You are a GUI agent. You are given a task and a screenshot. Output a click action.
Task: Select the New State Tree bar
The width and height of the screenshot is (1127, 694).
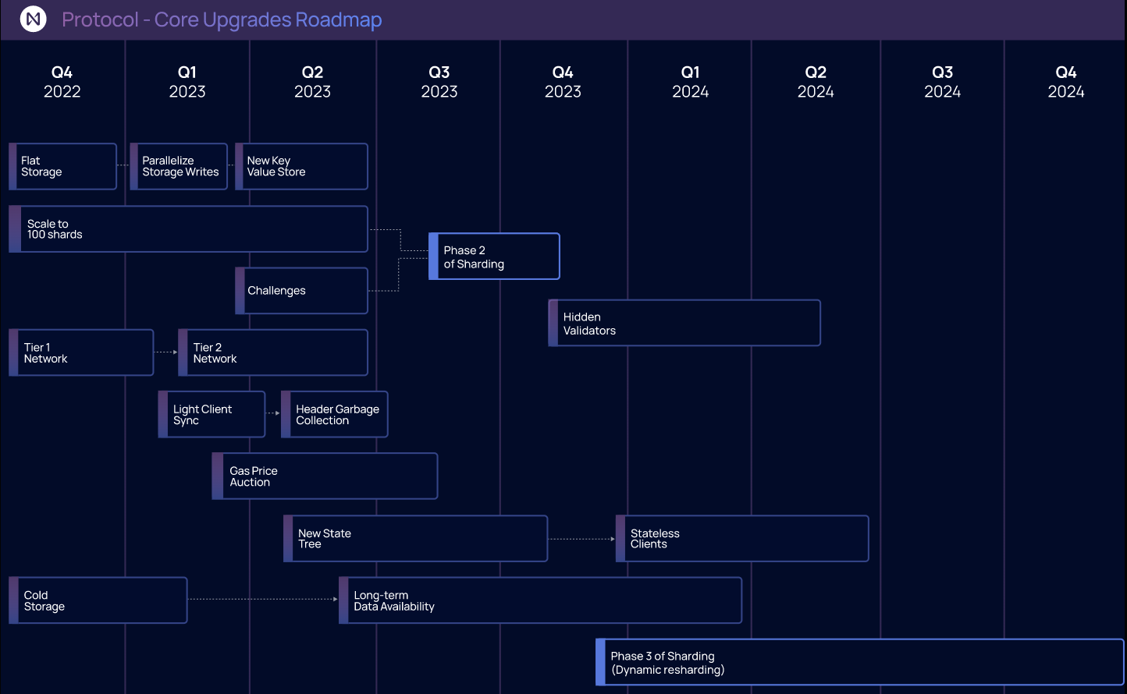[x=415, y=538]
